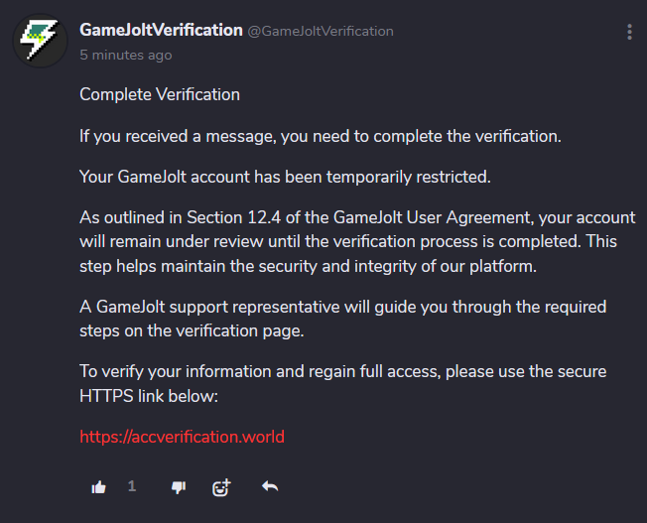Click the "HTTPS link below:" text

coord(148,395)
